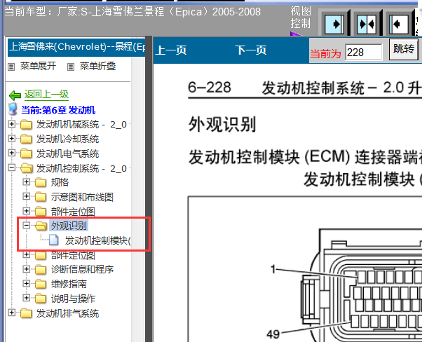Select the 示意图和布线图 tree item
The height and width of the screenshot is (342, 422).
point(82,197)
